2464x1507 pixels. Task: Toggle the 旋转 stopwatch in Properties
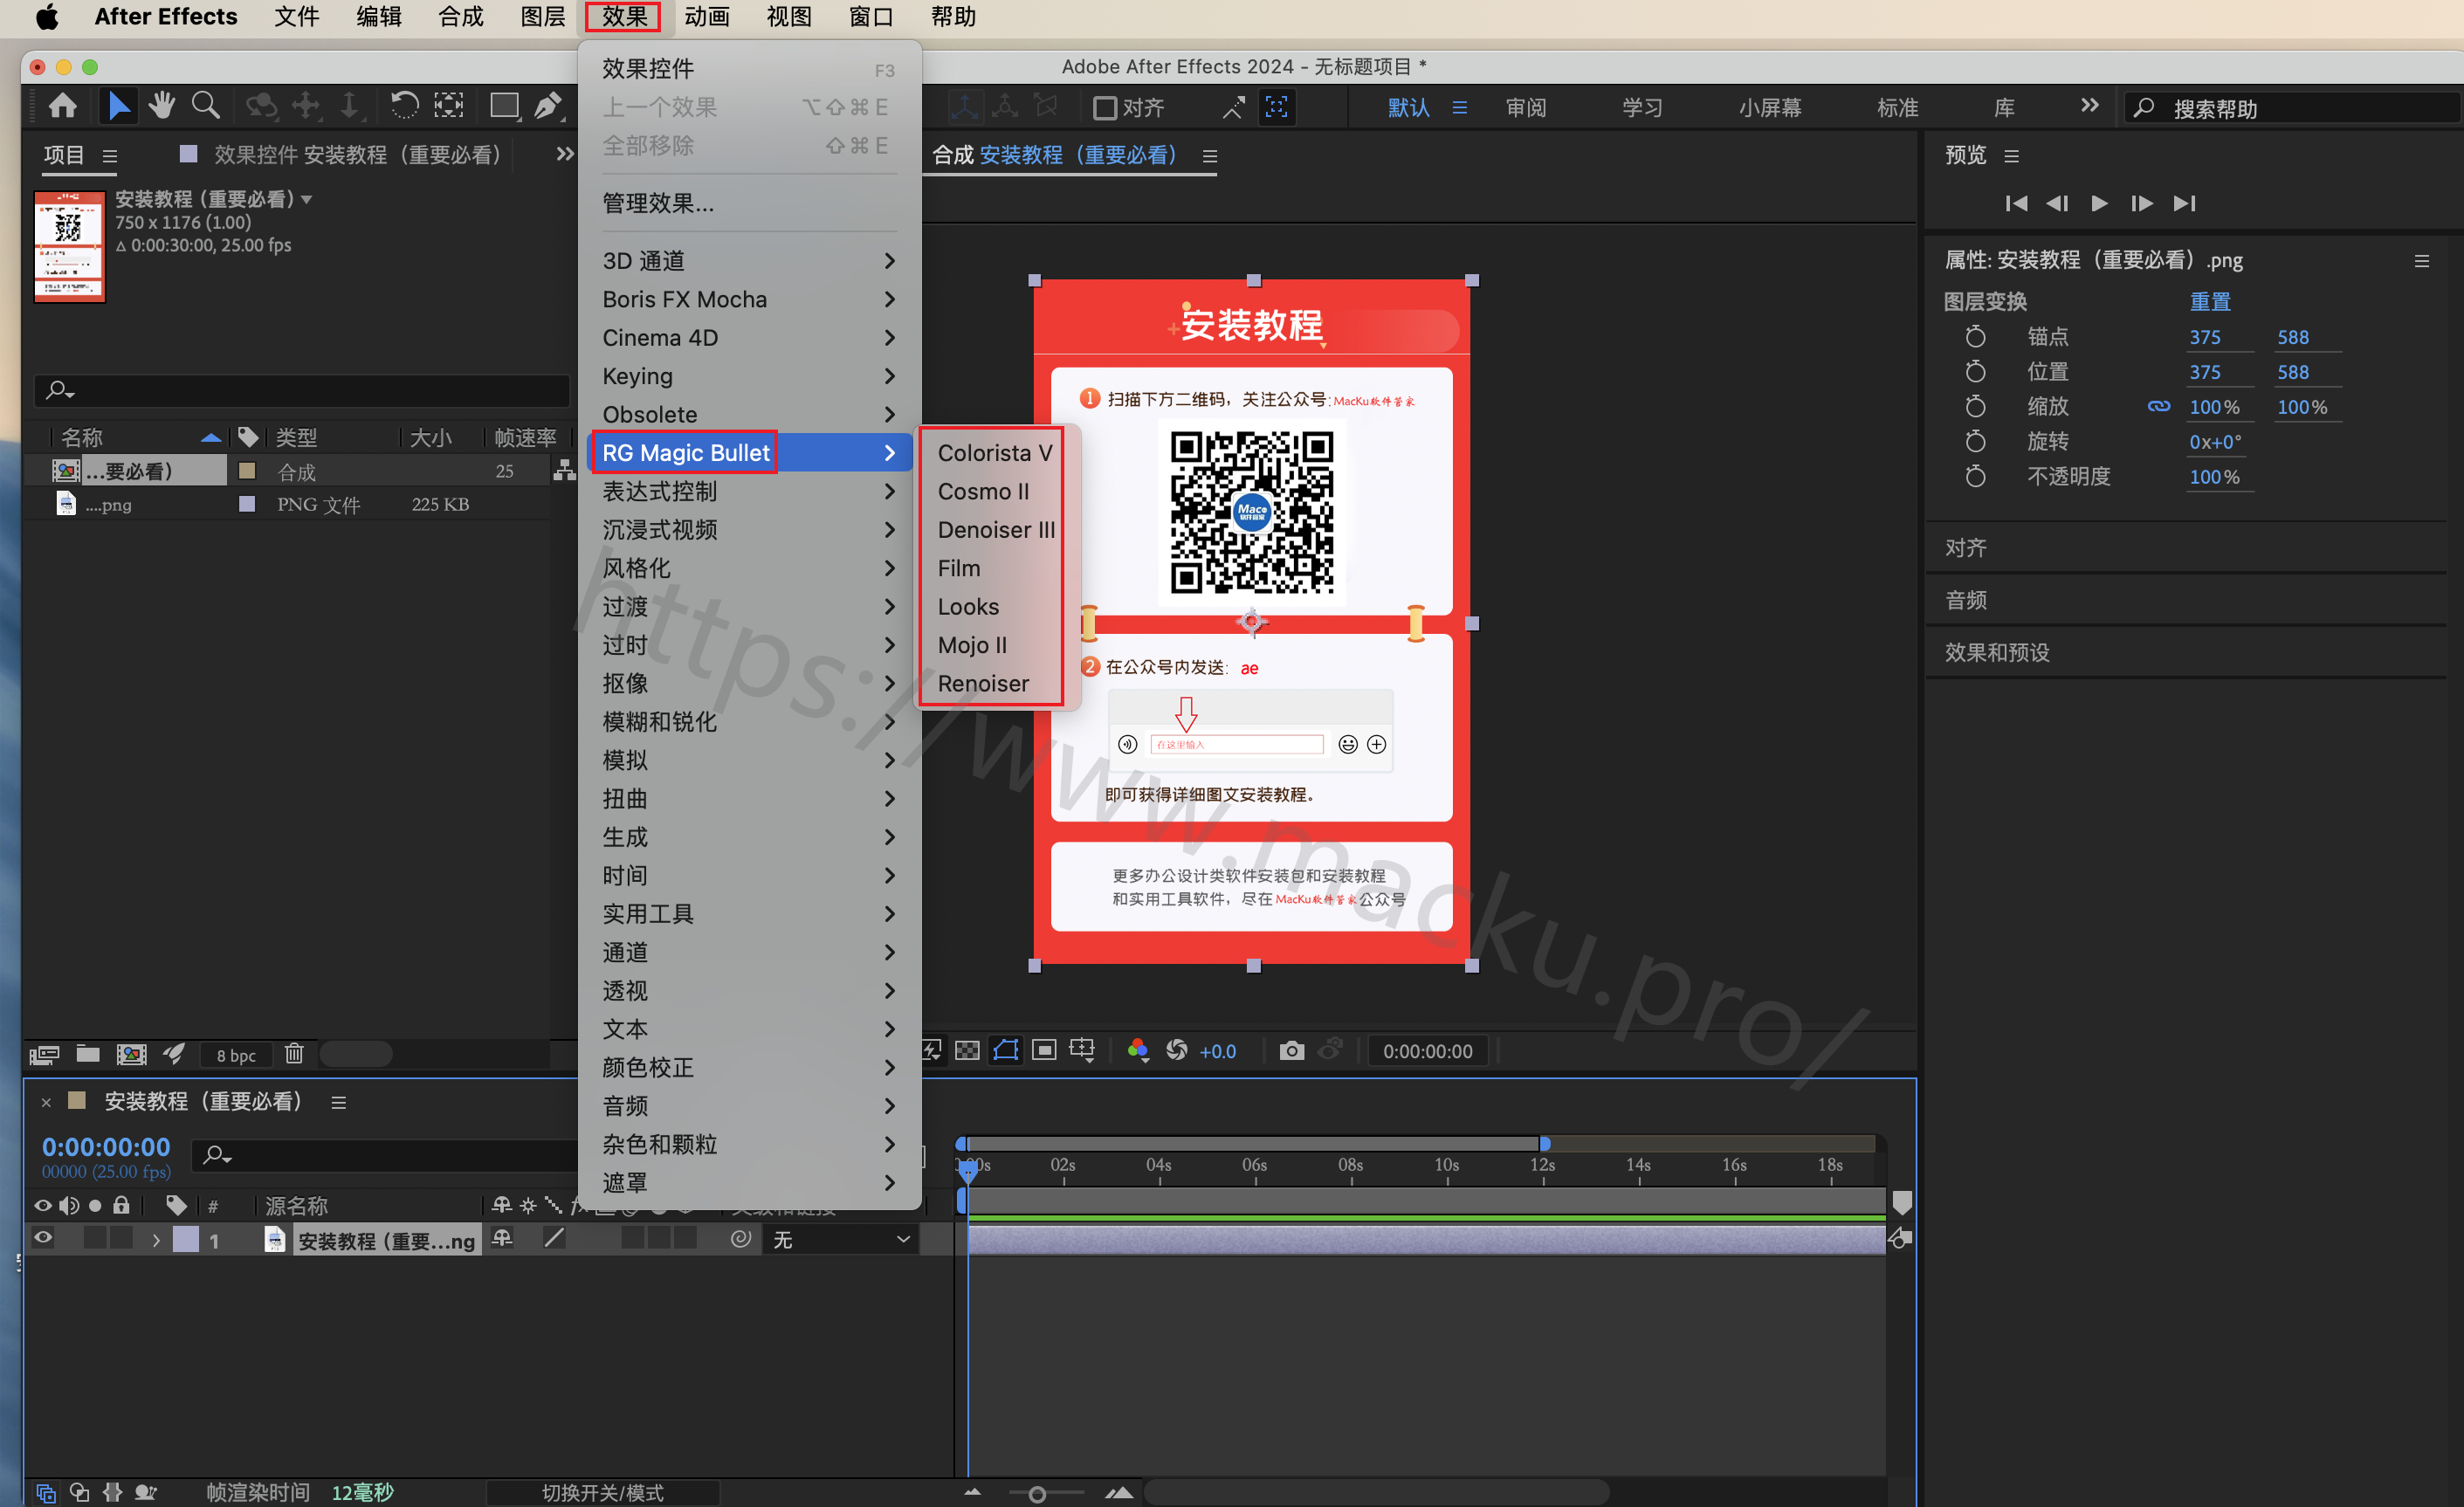click(1975, 442)
